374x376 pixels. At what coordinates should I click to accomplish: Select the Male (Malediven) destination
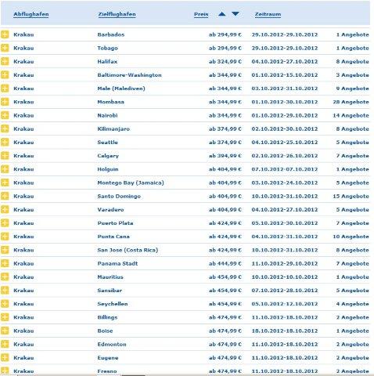[121, 89]
